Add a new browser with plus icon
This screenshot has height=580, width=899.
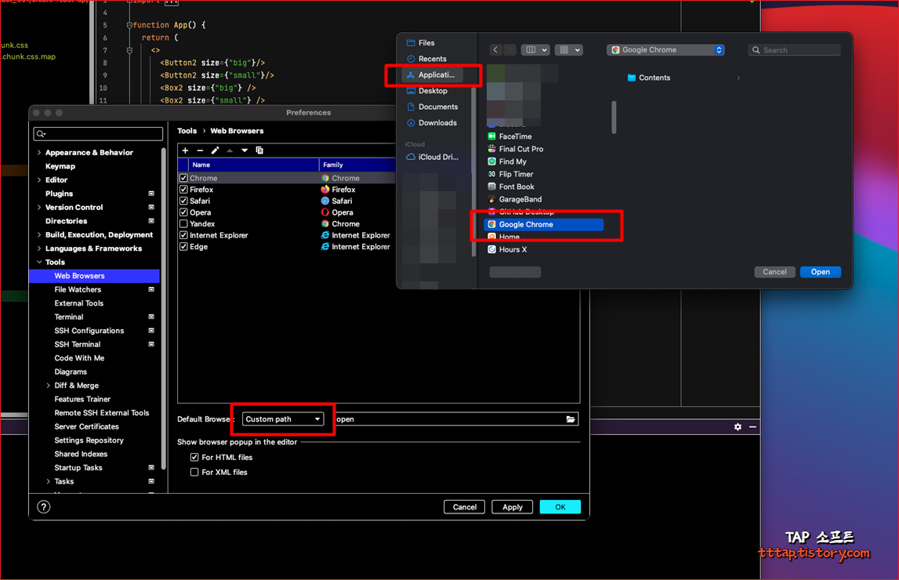[x=185, y=150]
